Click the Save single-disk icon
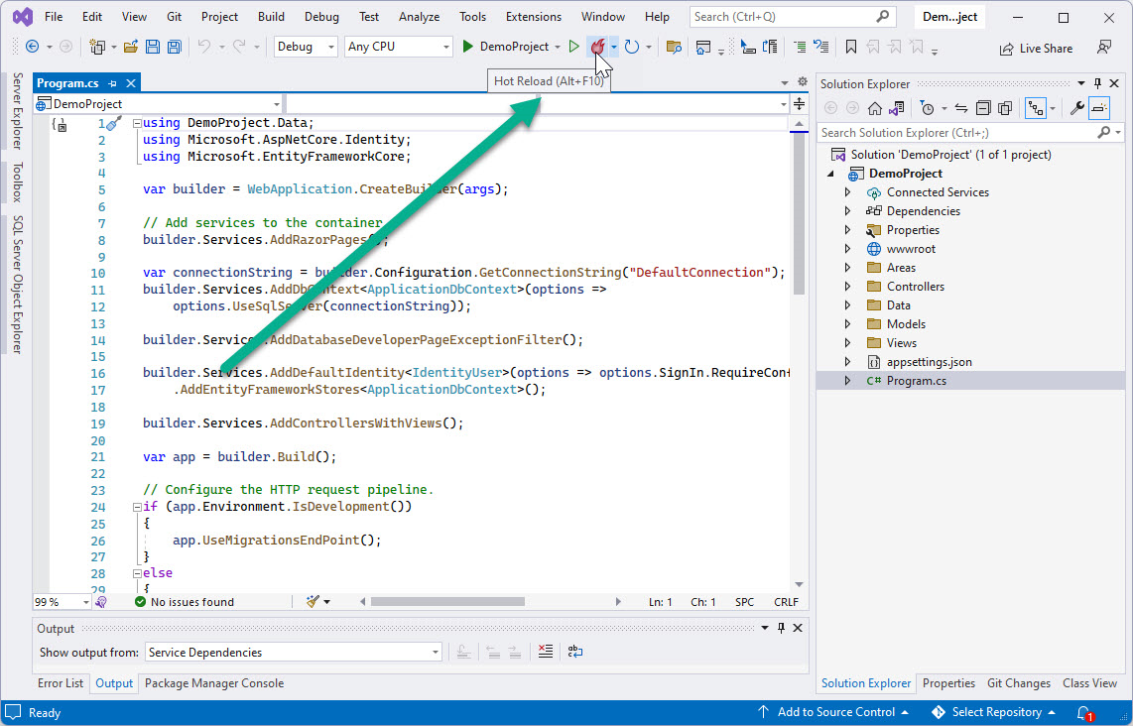Viewport: 1133px width, 726px height. coord(153,47)
